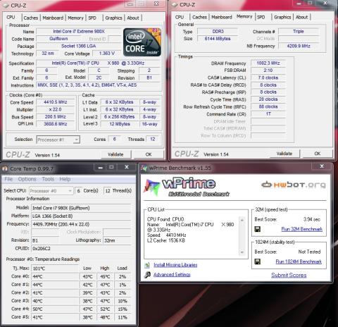Click the Intel Core i7 logo in CPU-Z
This screenshot has width=338, height=327.
pos(142,42)
